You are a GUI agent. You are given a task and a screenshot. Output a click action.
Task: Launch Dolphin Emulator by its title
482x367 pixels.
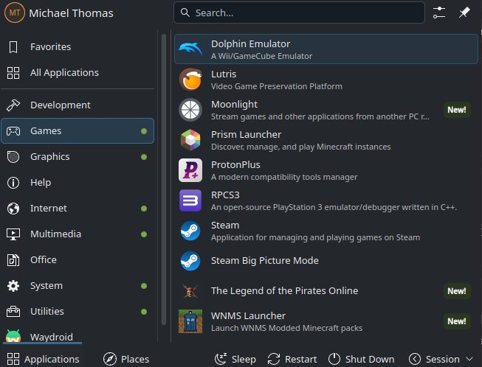point(250,44)
